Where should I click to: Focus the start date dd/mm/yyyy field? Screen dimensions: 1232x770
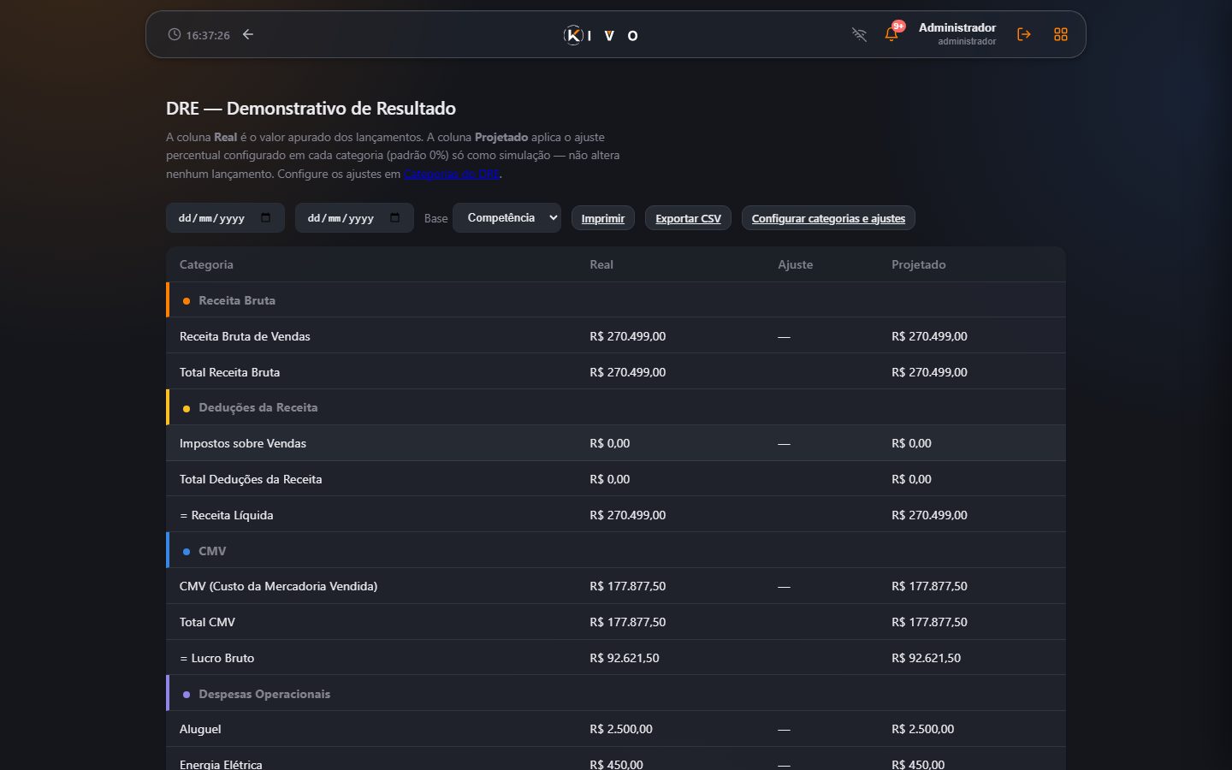point(225,217)
